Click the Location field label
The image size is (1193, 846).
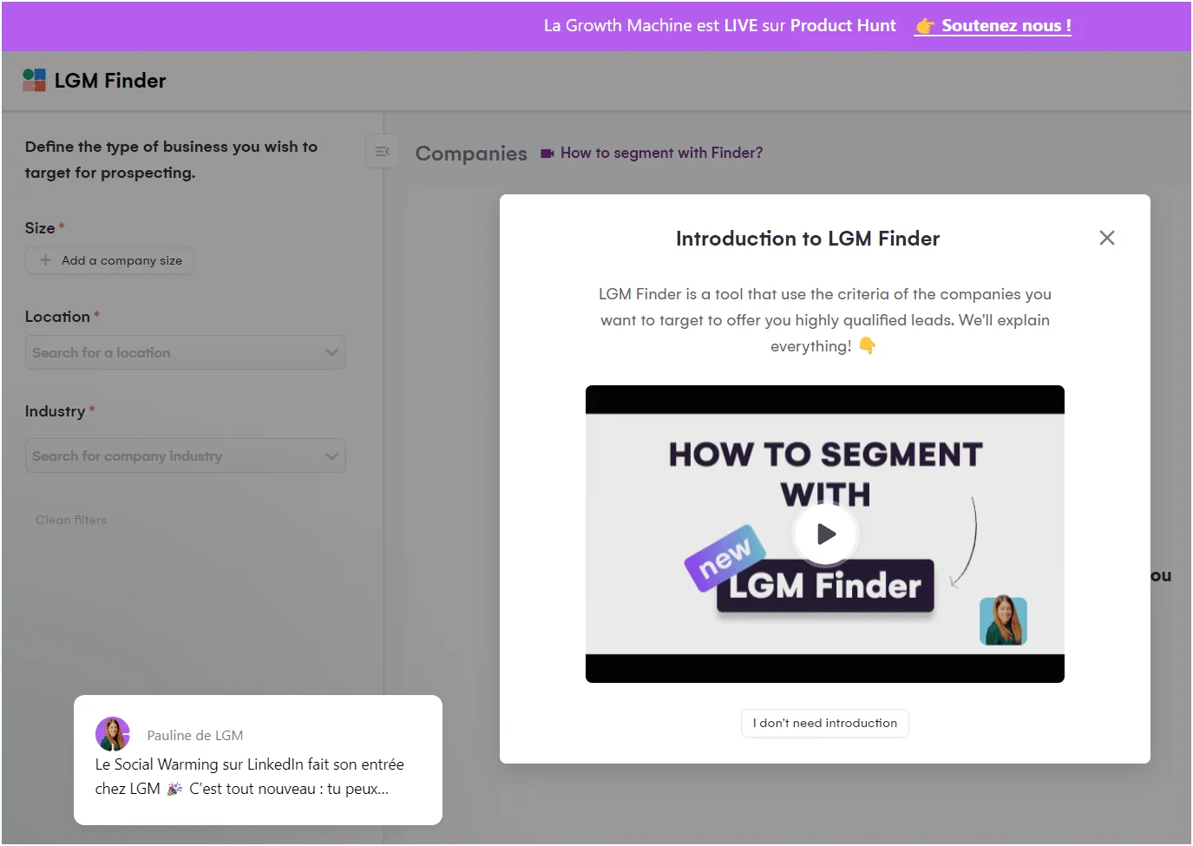click(57, 317)
